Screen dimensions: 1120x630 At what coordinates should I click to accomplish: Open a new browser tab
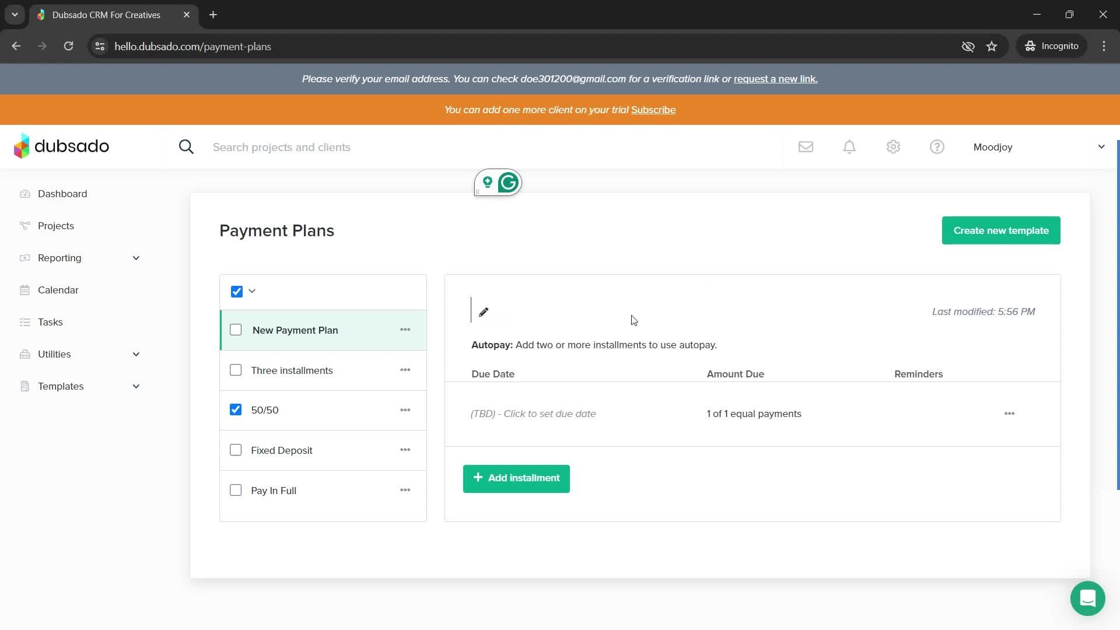[x=213, y=15]
